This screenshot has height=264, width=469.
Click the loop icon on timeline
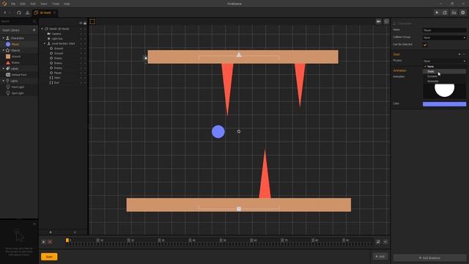pos(378,242)
